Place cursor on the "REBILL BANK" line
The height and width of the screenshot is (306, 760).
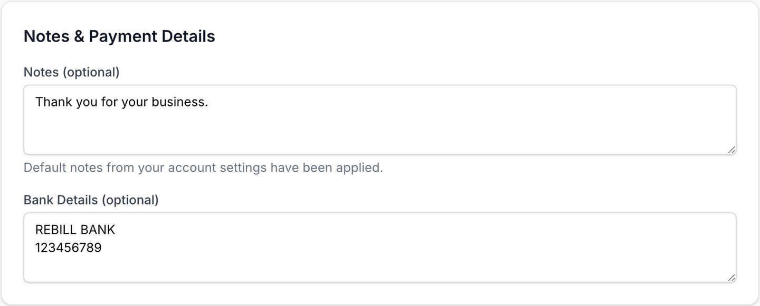coord(75,230)
